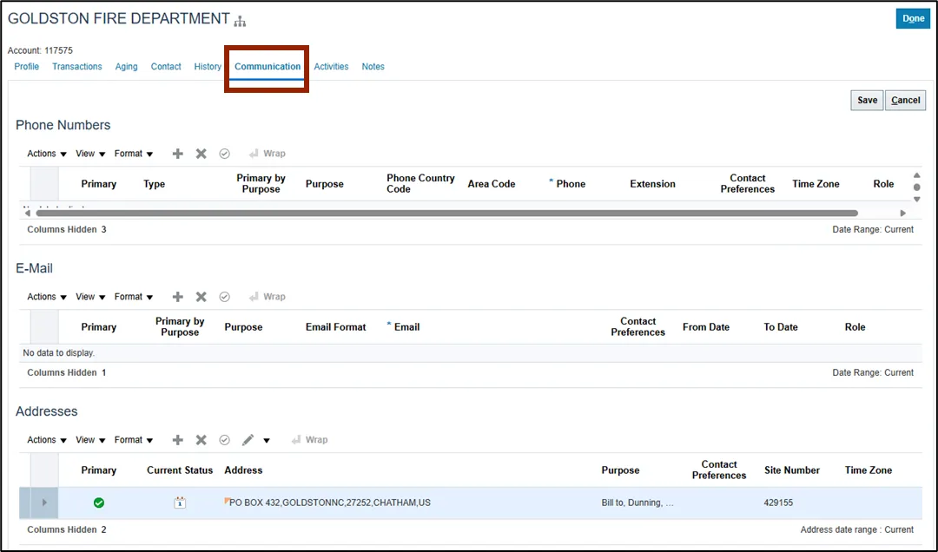Screen dimensions: 938x552
Task: Click the scroll up arrow of Phone Numbers table
Action: coord(916,175)
